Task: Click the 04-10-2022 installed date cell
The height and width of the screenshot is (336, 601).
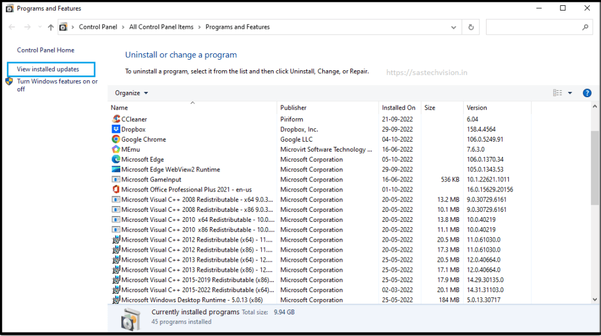Action: click(x=397, y=139)
